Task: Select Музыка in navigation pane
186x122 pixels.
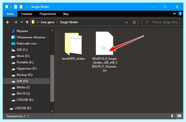Action: click(x=22, y=31)
